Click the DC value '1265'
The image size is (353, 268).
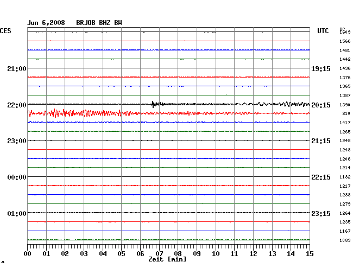pyautogui.click(x=345, y=132)
